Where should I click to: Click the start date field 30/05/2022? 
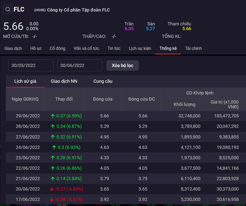[31, 65]
